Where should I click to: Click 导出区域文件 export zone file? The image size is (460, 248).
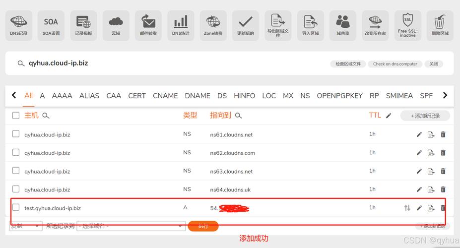pos(278,25)
